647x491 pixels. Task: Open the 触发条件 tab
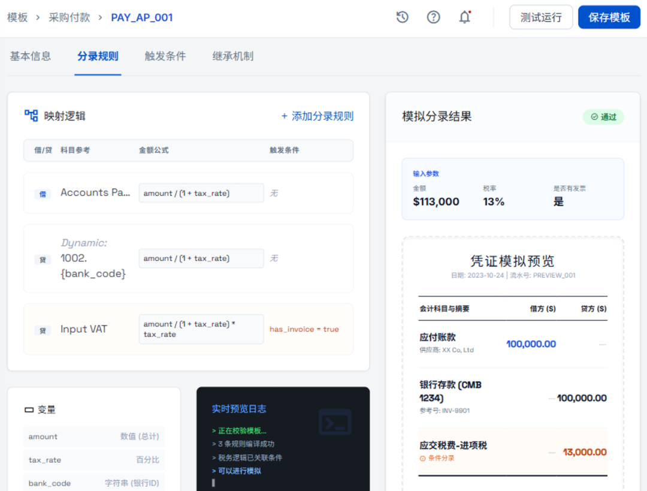[165, 56]
